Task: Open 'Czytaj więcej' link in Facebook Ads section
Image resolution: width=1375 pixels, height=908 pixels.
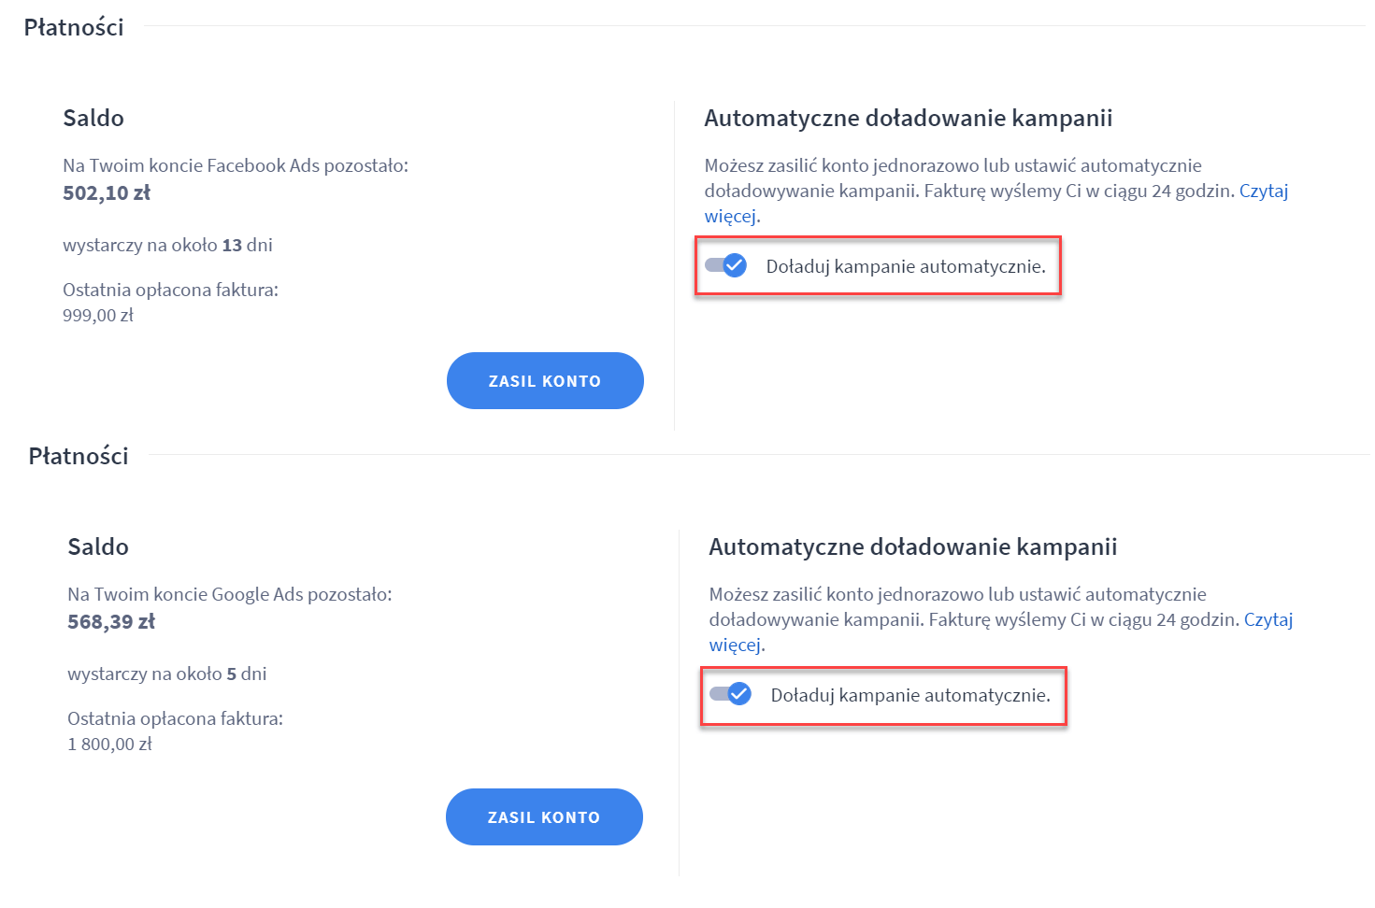Action: click(x=1263, y=192)
